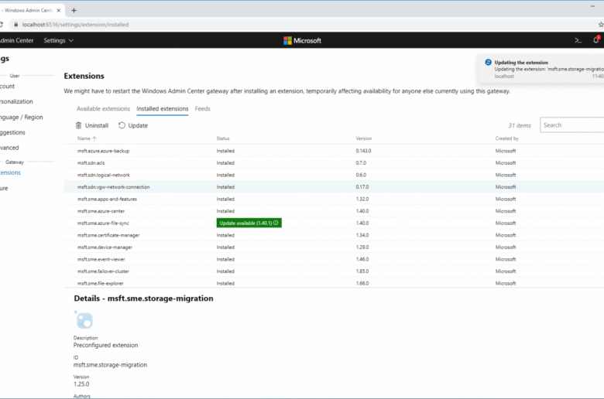Click the ID value msft.sme.storage-migration
The width and height of the screenshot is (604, 399).
point(110,365)
